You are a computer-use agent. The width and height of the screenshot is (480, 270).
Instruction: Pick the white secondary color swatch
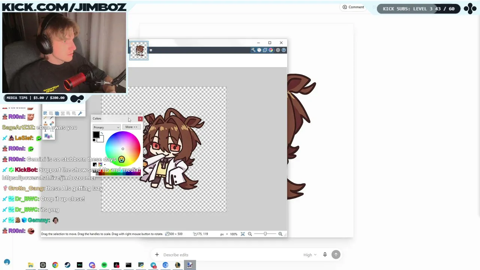(101, 139)
